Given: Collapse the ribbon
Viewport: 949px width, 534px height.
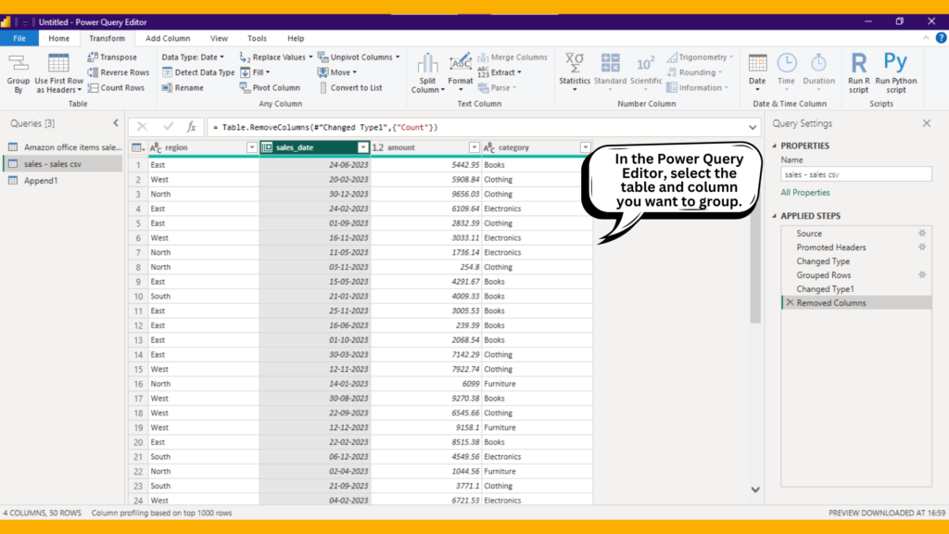Looking at the screenshot, I should (926, 37).
